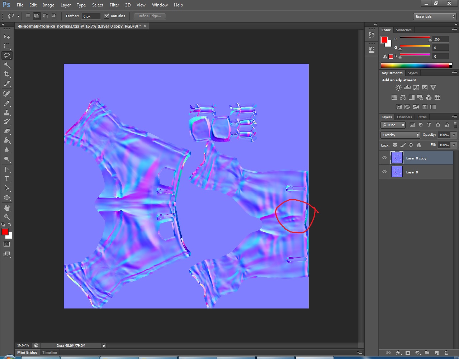Click the Refine Edge button
The height and width of the screenshot is (359, 459).
pos(150,16)
